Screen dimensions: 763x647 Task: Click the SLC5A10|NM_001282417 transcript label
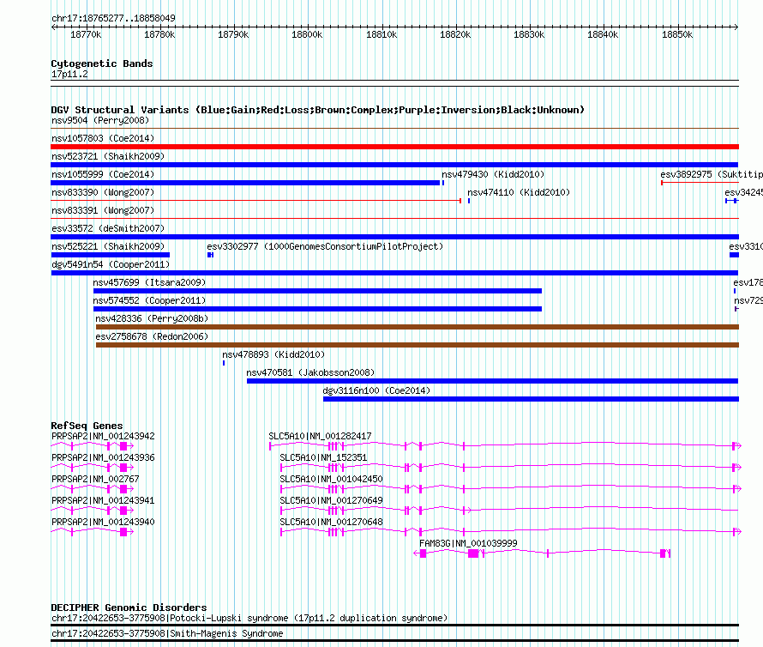click(x=320, y=436)
